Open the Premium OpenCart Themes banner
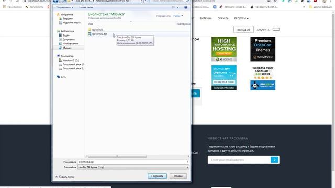 point(263,49)
